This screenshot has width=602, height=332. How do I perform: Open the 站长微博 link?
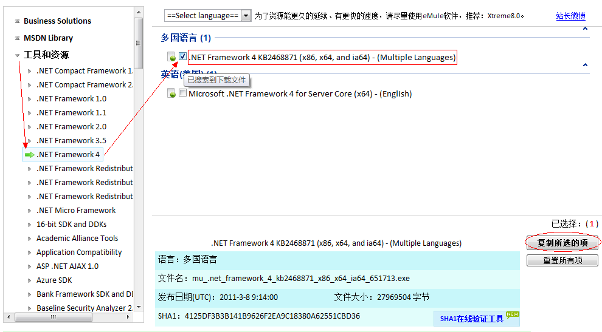pos(570,16)
